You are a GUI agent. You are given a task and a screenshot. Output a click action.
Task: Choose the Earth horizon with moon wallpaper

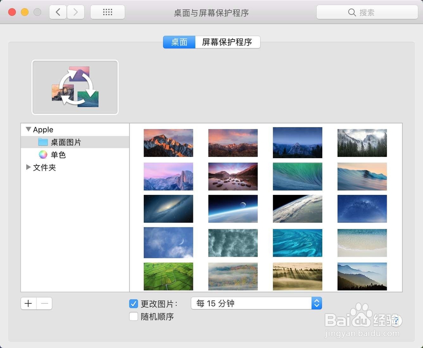233,209
